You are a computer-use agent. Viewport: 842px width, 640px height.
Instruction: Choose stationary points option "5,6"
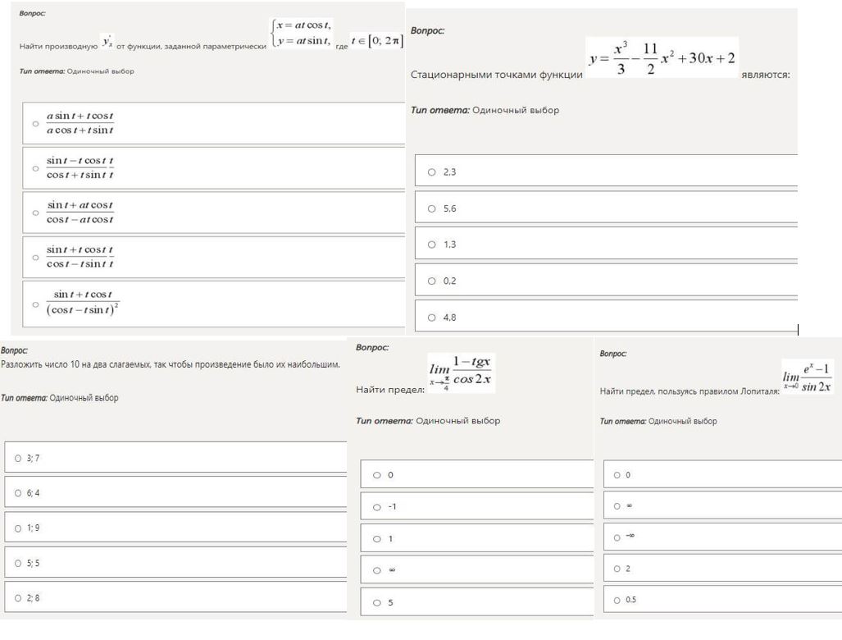tap(432, 208)
